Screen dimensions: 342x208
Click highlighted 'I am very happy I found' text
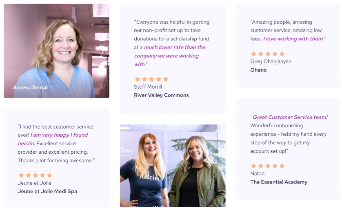coord(59,135)
